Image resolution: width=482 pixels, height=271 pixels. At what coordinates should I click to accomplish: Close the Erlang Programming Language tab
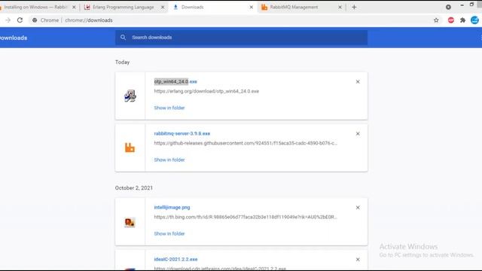click(x=163, y=7)
